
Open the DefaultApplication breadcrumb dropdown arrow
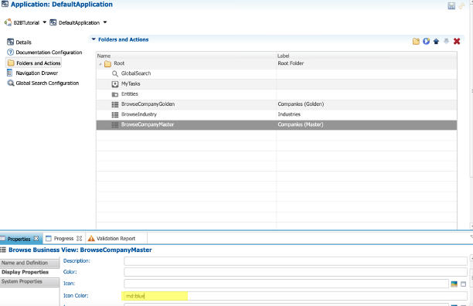tap(105, 22)
